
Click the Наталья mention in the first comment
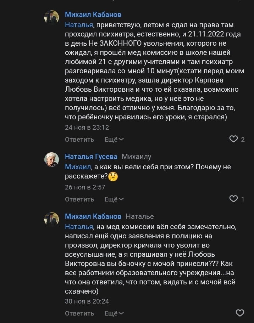click(x=79, y=25)
